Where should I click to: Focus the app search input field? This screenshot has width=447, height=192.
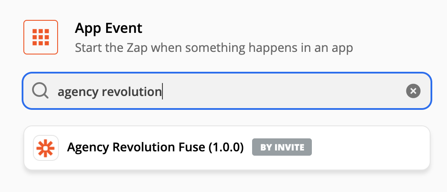click(227, 91)
